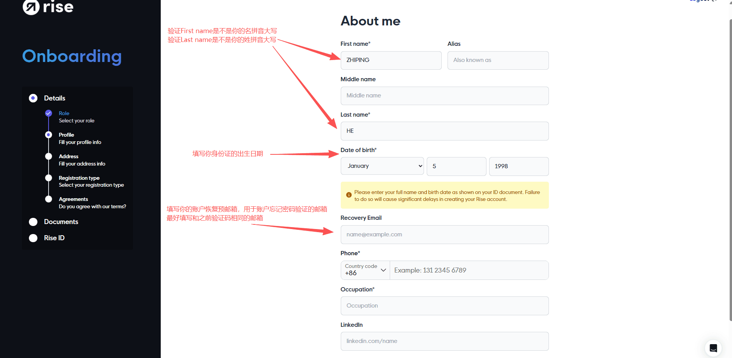Click the birth day field showing 5
The width and height of the screenshot is (732, 358).
tap(456, 166)
